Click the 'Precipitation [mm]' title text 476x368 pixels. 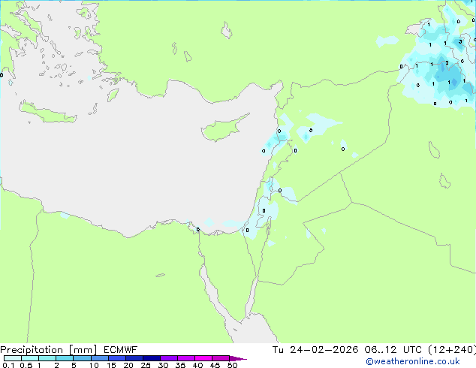click(x=49, y=350)
